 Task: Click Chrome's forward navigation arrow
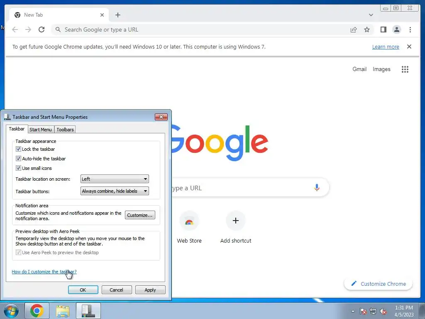[x=28, y=29]
